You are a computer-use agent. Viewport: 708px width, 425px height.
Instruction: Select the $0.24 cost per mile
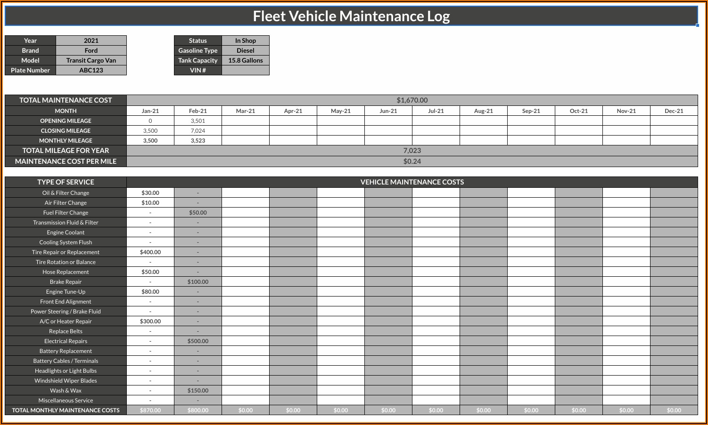(412, 161)
